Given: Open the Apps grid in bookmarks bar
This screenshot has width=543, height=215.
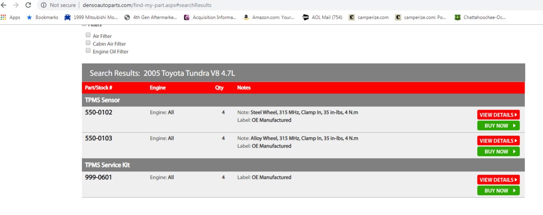Looking at the screenshot, I should pyautogui.click(x=11, y=17).
